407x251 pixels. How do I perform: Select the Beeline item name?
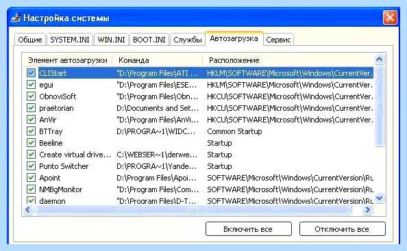[x=51, y=143]
